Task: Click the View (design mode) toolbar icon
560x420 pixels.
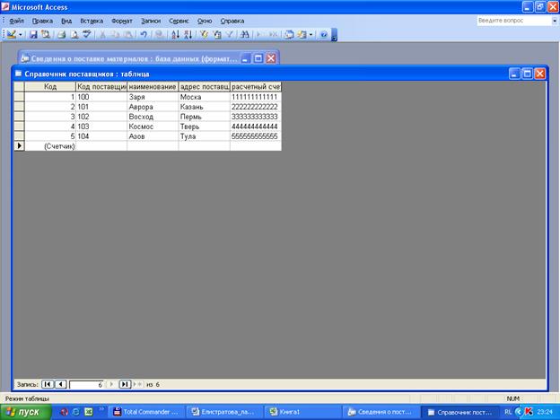Action: tap(12, 35)
